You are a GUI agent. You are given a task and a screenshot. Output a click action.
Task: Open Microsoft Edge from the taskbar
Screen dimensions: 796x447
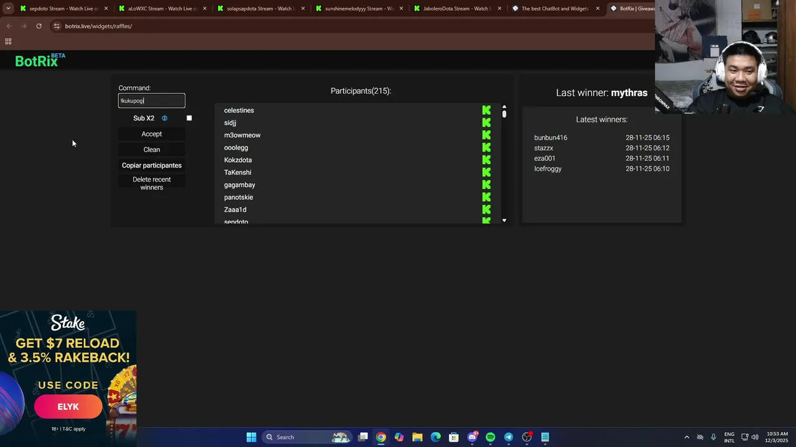[435, 437]
